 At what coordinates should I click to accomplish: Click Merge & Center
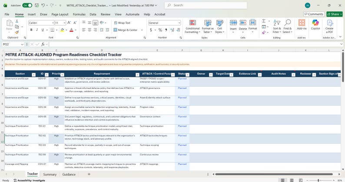coord(126,30)
